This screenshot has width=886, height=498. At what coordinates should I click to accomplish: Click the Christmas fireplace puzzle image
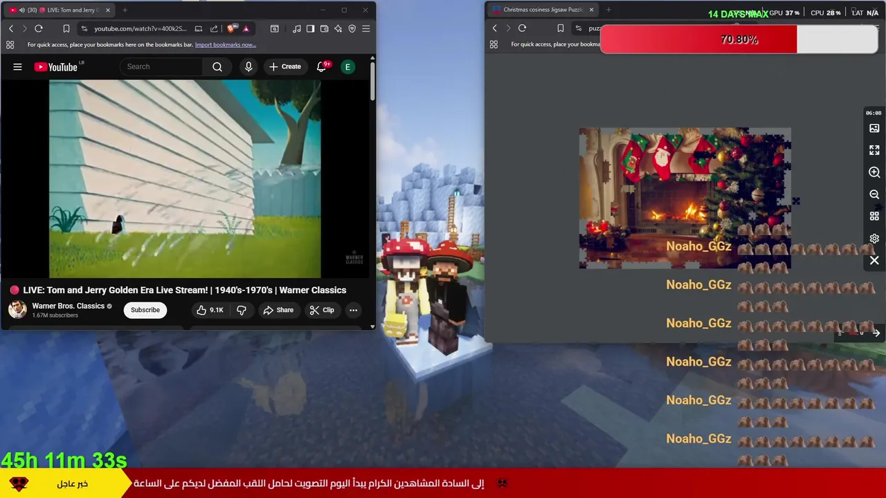coord(685,198)
